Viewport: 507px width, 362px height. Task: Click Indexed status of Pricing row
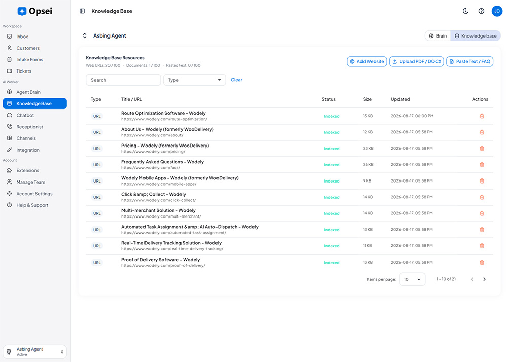pyautogui.click(x=332, y=149)
